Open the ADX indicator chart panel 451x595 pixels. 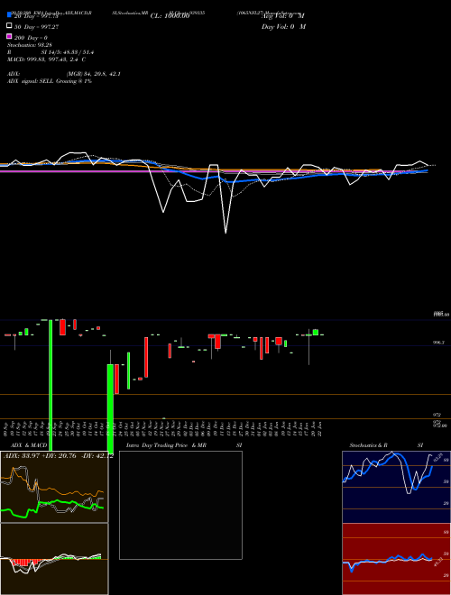point(54,487)
